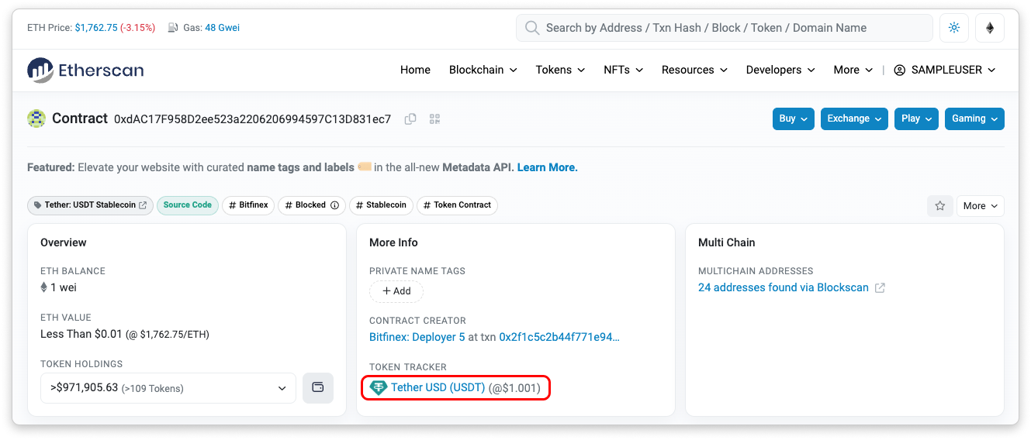Add a private name tag
Image resolution: width=1031 pixels, height=440 pixels.
click(x=396, y=291)
